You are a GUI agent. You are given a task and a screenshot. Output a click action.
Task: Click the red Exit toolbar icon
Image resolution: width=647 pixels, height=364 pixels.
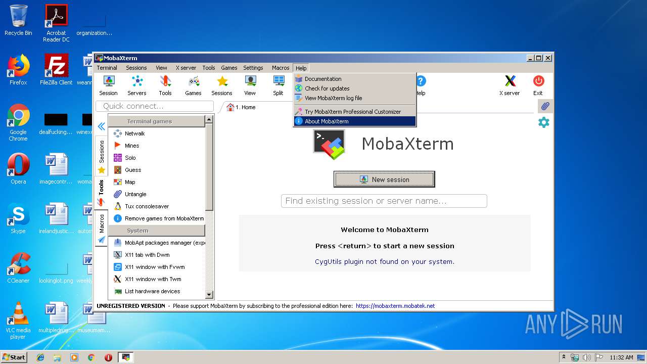538,85
